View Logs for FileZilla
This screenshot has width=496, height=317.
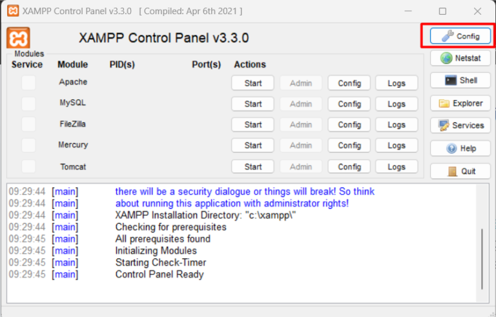[397, 124]
